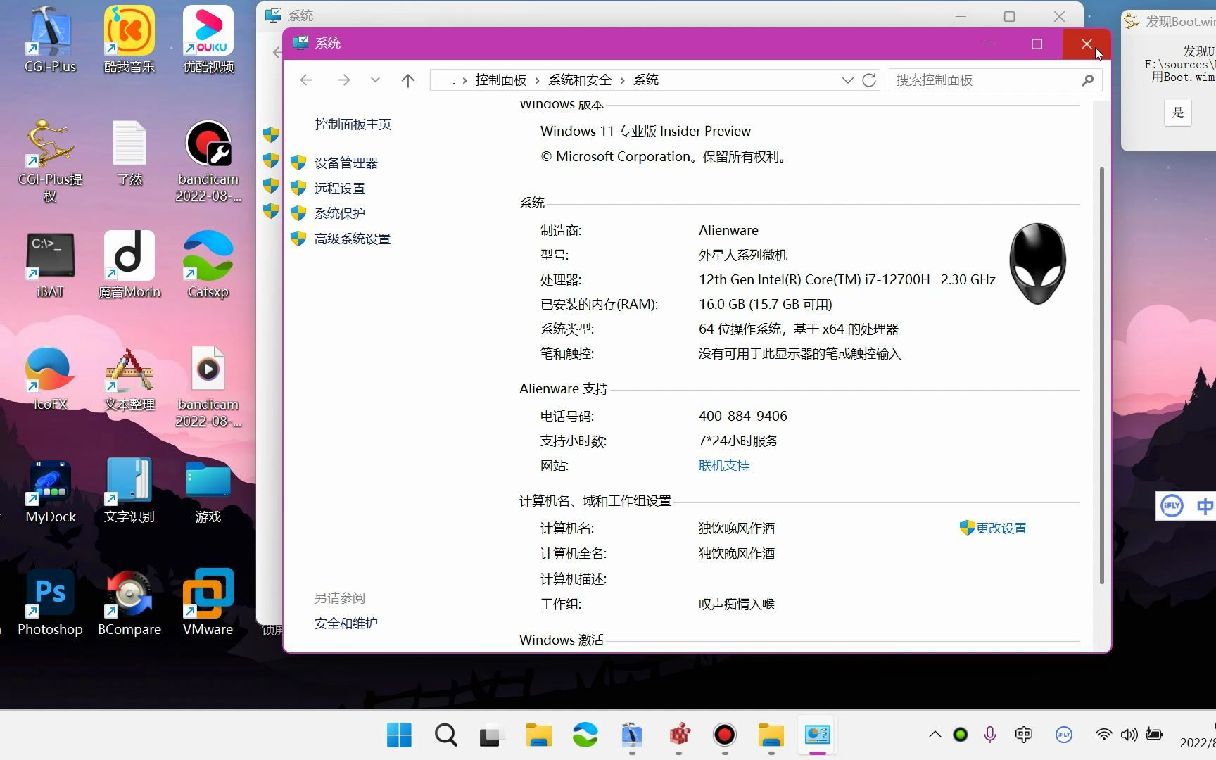Select the 文字识别 desktop shortcut

[129, 490]
